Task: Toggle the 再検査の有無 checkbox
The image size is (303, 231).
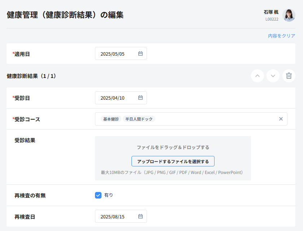Action: 98,195
